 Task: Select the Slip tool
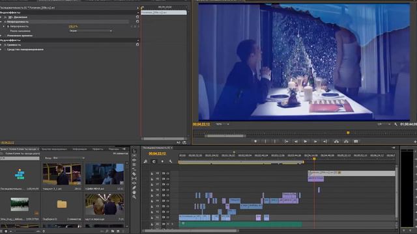pos(134,179)
